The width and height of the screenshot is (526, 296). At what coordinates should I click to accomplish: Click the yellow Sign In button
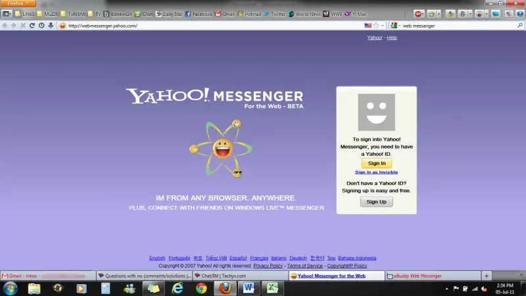376,163
